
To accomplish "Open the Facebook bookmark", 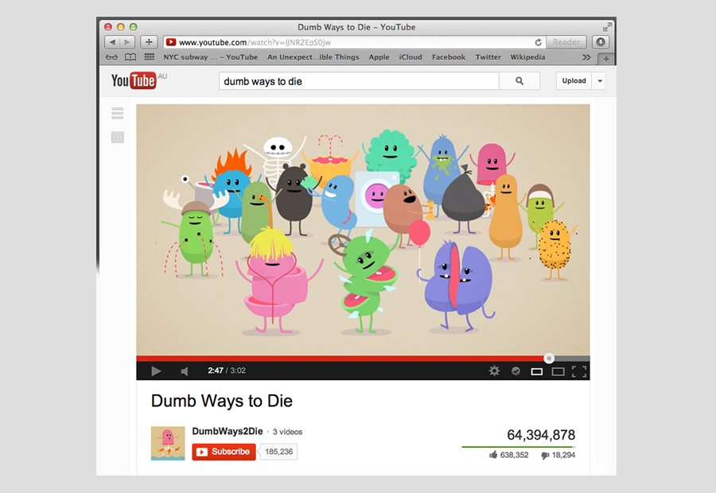I will tap(449, 57).
